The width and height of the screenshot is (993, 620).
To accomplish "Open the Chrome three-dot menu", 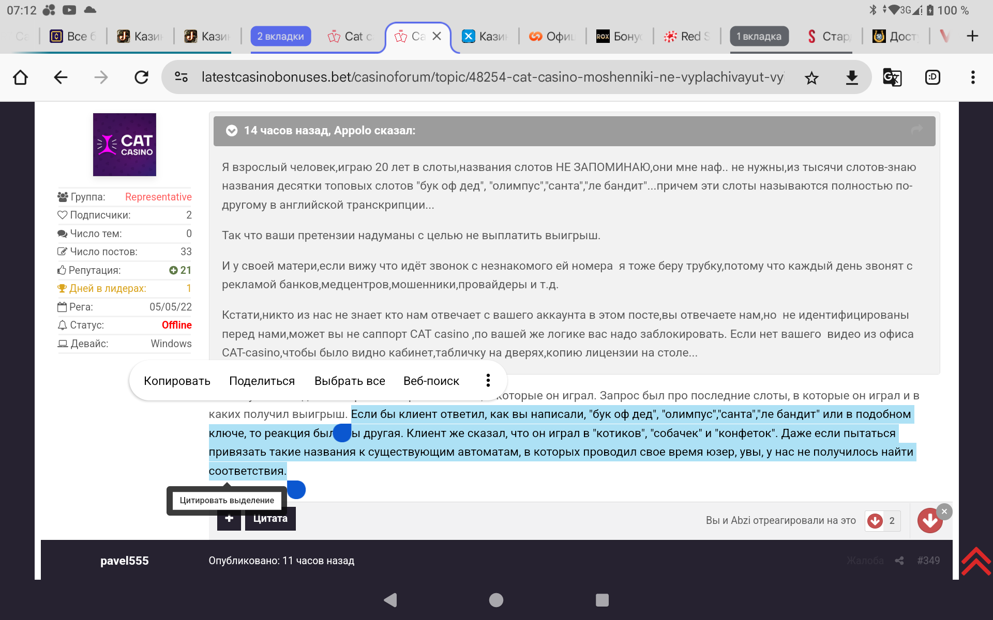I will point(972,78).
